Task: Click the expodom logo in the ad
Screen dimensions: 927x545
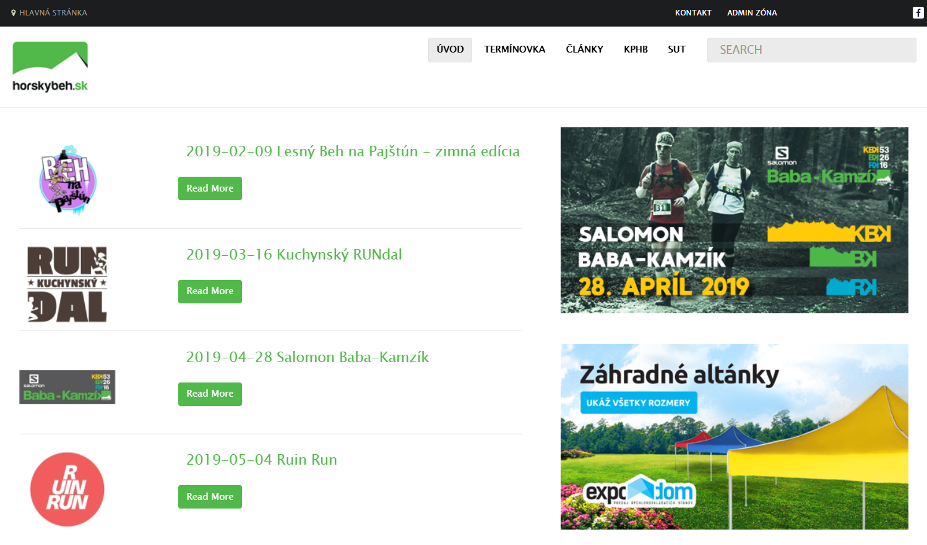Action: (x=640, y=492)
